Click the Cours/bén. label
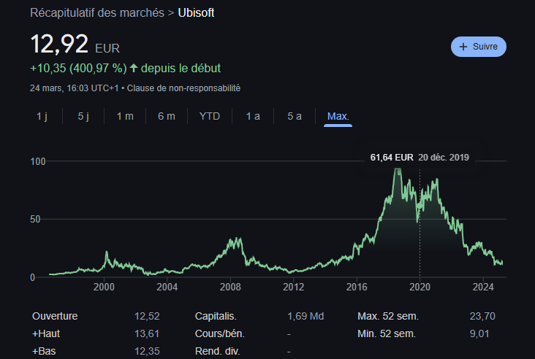Screen dimensions: 535x359 point(220,333)
